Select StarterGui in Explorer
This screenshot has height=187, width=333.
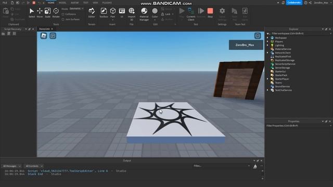click(x=280, y=72)
